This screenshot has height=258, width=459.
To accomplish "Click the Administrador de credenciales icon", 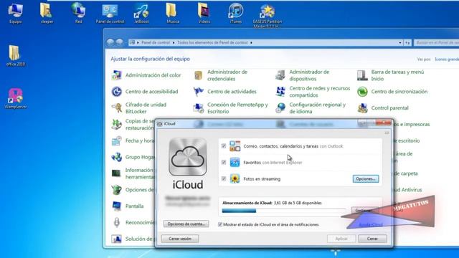I will (199, 75).
